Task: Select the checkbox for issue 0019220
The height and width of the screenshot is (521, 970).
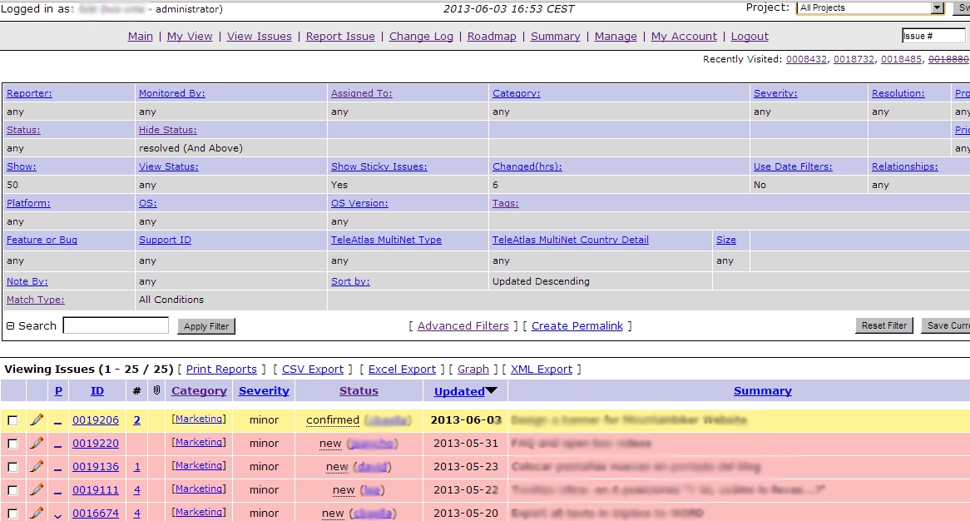Action: pos(12,444)
